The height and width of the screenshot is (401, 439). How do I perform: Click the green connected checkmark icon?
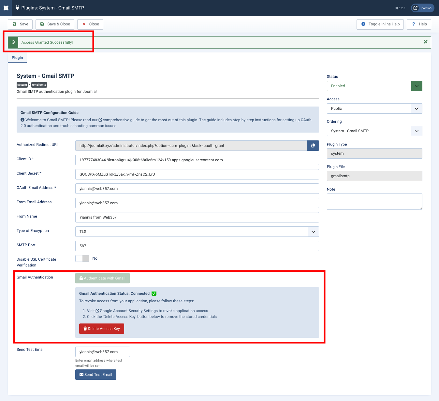point(154,294)
